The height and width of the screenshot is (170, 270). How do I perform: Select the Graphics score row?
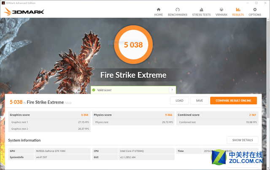pyautogui.click(x=49, y=115)
